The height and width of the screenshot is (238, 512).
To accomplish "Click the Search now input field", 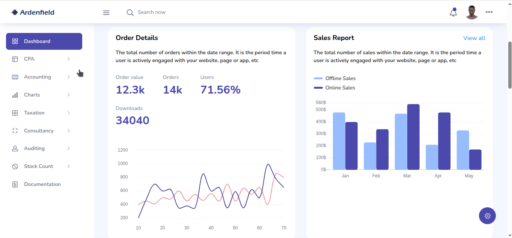I will 169,12.
